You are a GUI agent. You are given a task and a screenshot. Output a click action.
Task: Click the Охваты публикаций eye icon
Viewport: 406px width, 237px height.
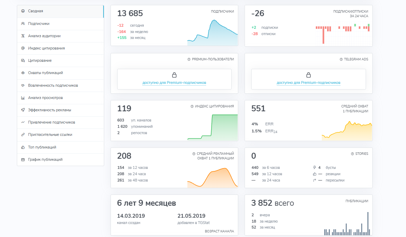tap(23, 73)
